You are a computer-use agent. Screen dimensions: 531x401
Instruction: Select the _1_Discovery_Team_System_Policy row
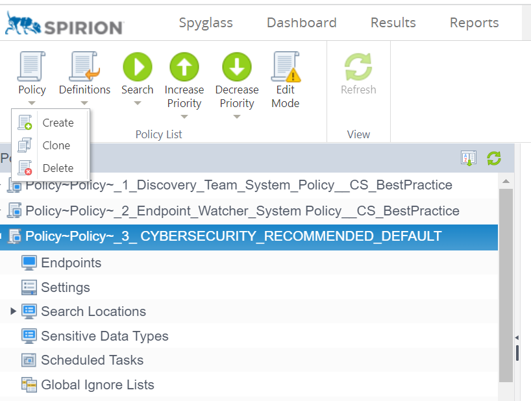tap(249, 185)
